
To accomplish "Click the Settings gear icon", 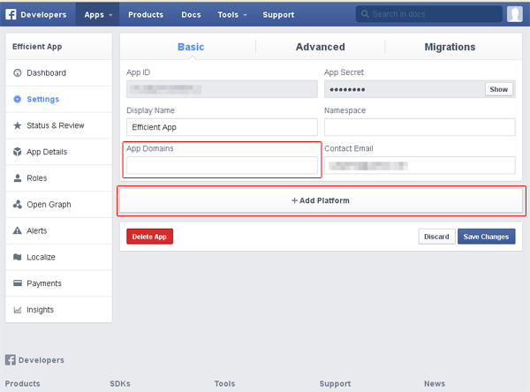I will 18,99.
